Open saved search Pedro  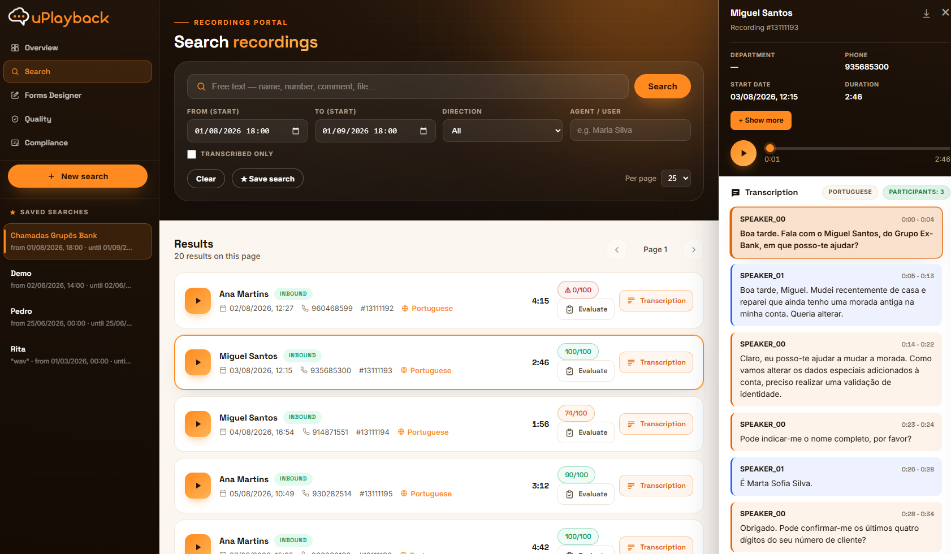click(x=77, y=317)
